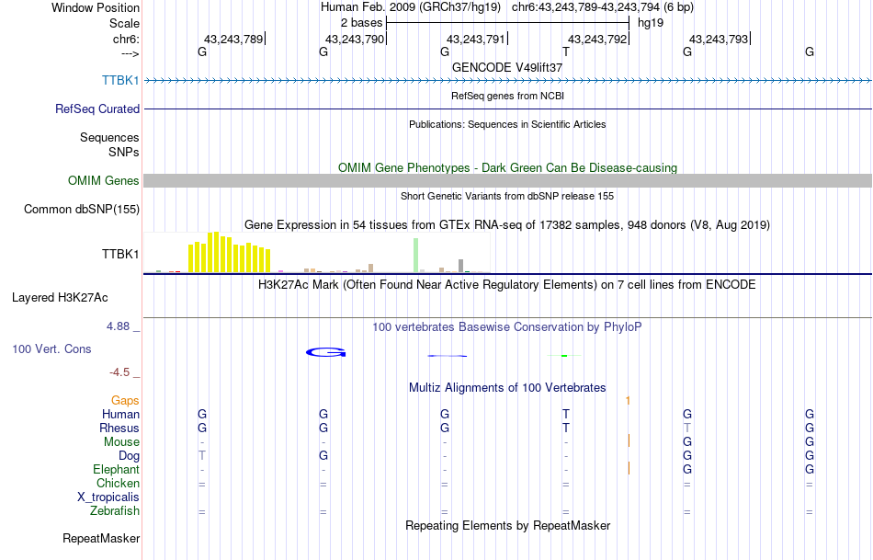Open the RefSeq Curated track label
Viewport: 873px width, 560px height.
coord(96,109)
